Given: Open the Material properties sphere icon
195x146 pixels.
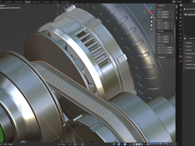Looking at the screenshot, I should click(x=180, y=56).
